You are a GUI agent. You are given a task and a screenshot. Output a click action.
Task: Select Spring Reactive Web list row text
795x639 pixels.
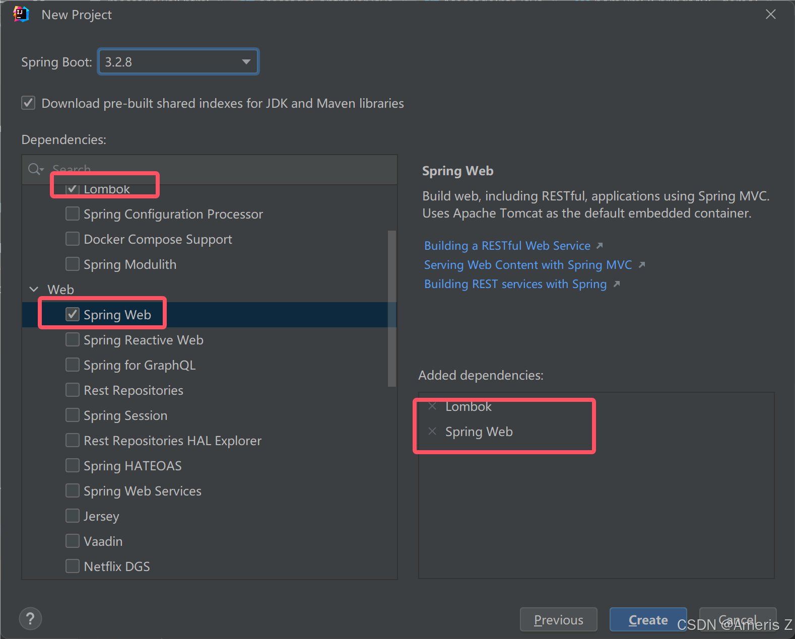(x=144, y=340)
